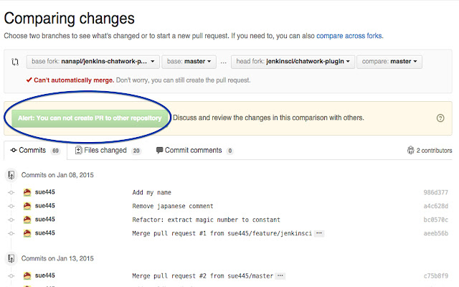
Task: Click the Jan 08 commits group icon
Action: (x=11, y=174)
